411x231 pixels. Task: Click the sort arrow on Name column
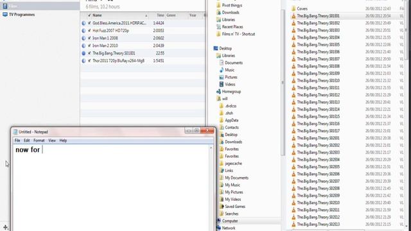pos(146,15)
